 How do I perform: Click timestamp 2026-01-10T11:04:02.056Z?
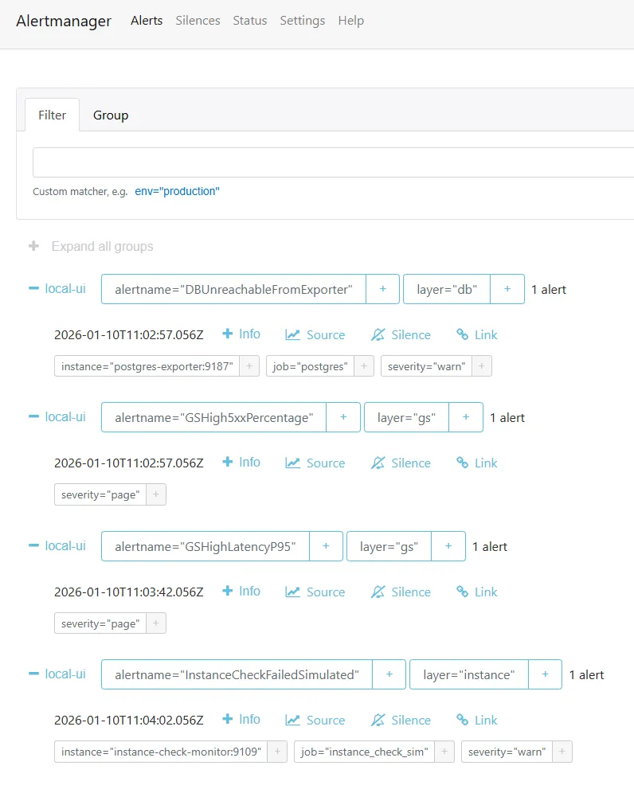[x=129, y=721]
